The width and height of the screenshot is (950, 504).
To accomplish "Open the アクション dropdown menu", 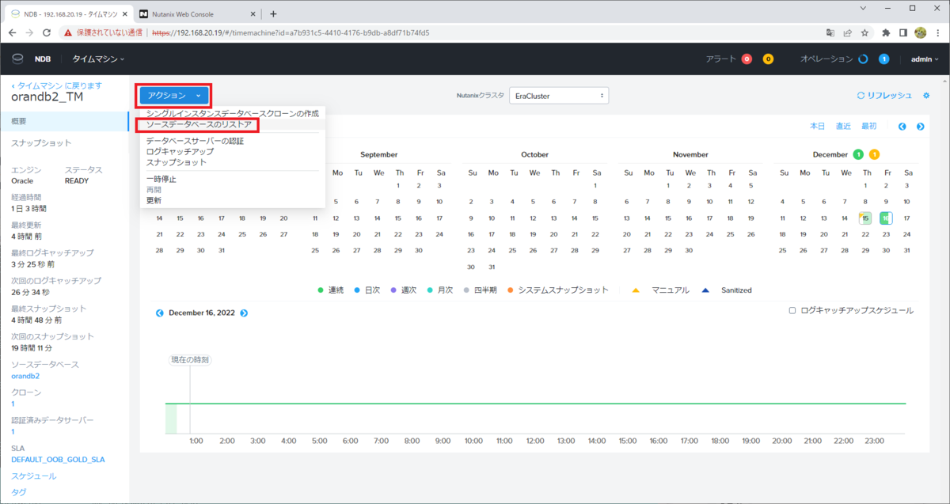I will coord(173,95).
